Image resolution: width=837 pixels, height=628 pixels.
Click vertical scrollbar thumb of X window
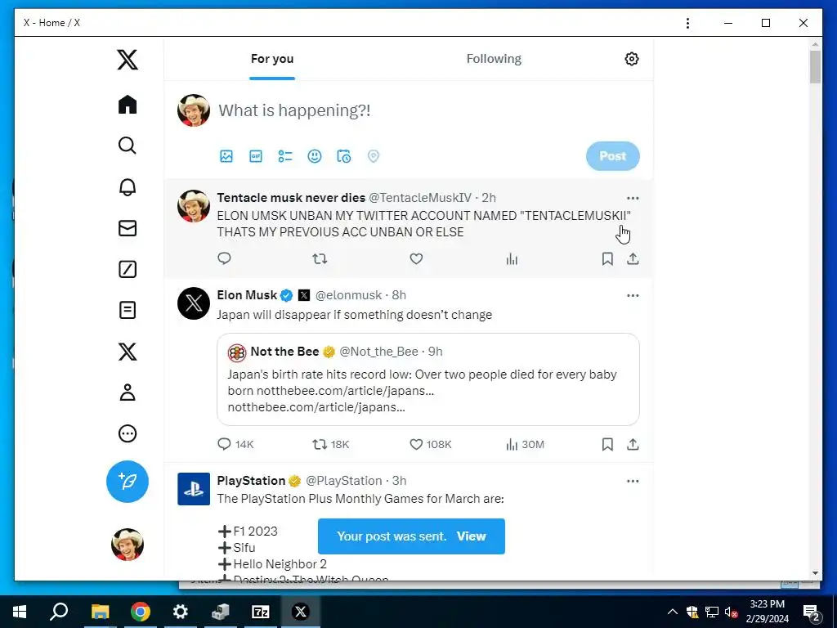(x=815, y=67)
